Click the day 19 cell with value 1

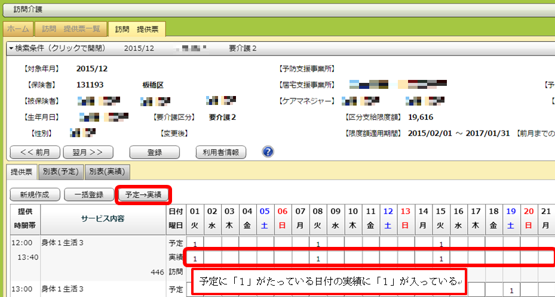coord(511,290)
